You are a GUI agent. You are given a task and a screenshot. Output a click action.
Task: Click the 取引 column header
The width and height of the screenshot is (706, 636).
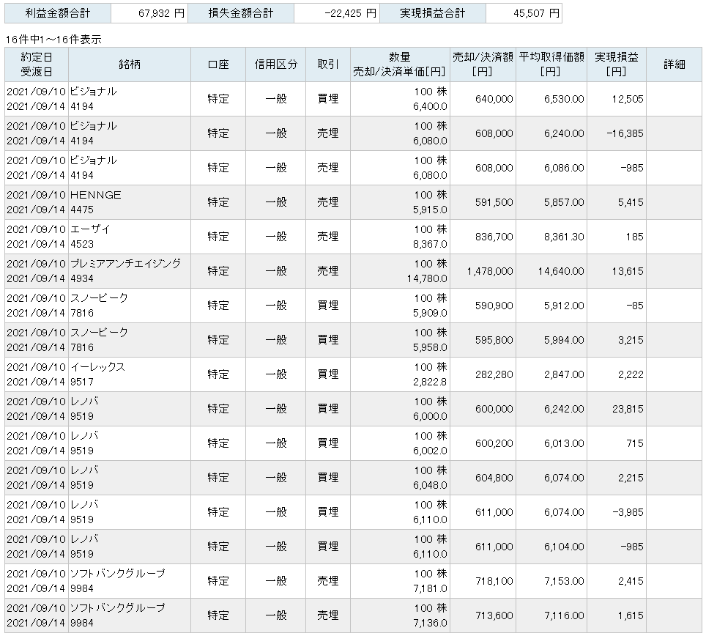click(x=328, y=64)
